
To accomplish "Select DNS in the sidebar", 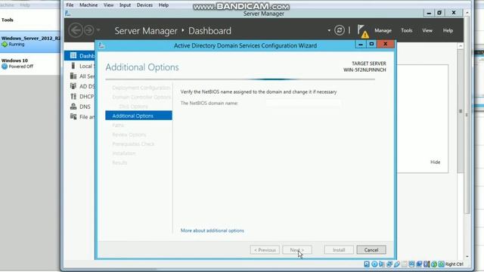I will [79, 107].
